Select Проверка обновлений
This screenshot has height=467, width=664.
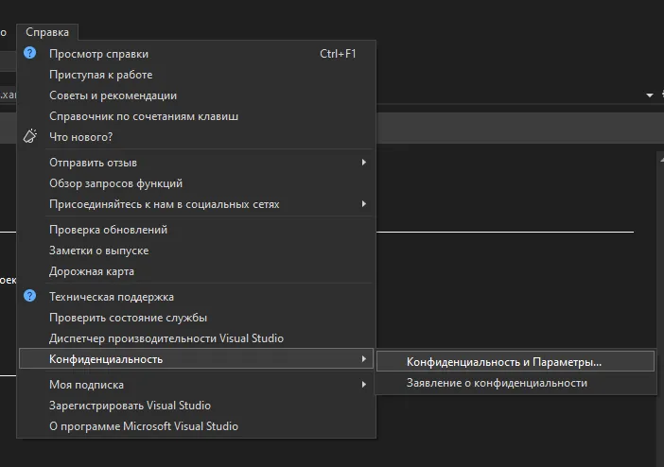[196, 230]
